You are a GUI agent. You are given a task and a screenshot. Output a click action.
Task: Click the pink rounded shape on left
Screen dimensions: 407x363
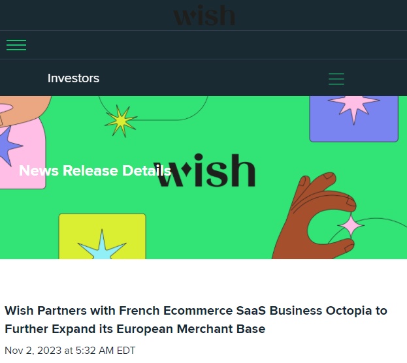tap(23, 153)
